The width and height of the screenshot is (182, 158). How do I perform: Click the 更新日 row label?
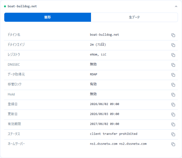click(x=12, y=114)
